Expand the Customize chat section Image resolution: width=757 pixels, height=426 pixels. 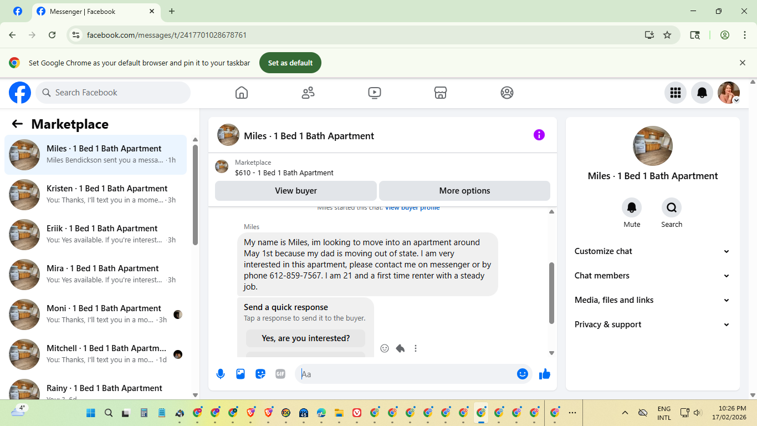[x=652, y=251]
